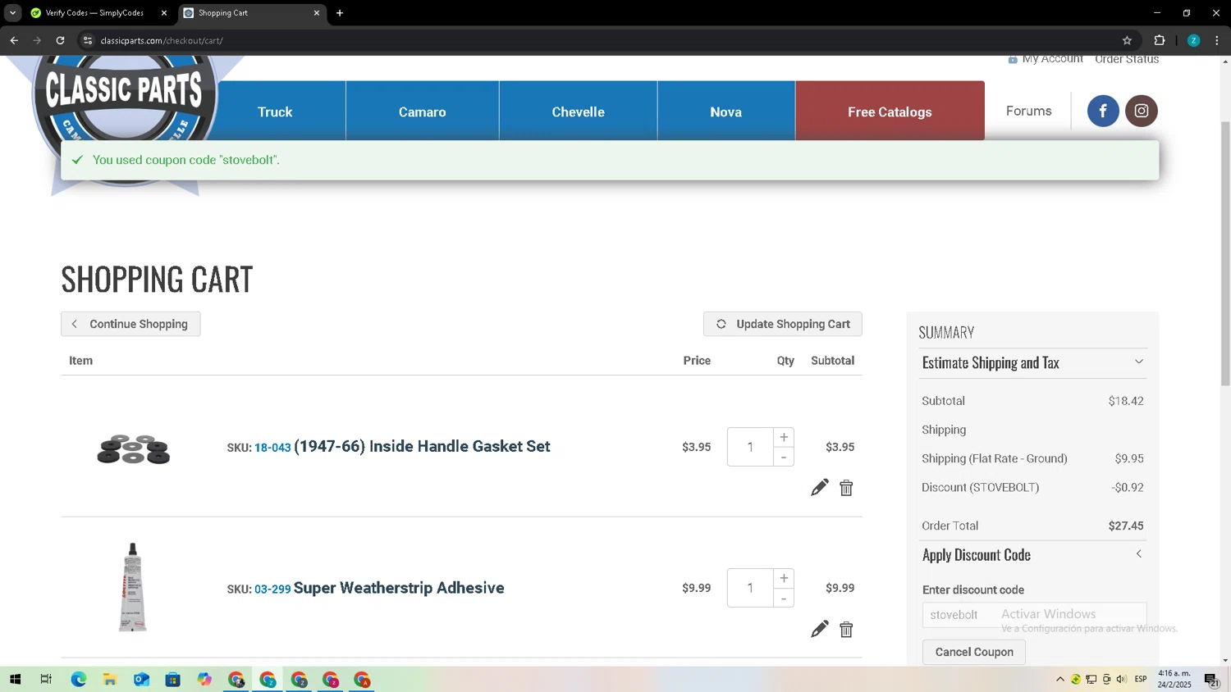
Task: Click the STOVEBOLT discount amount -$0.92
Action: (x=1128, y=487)
